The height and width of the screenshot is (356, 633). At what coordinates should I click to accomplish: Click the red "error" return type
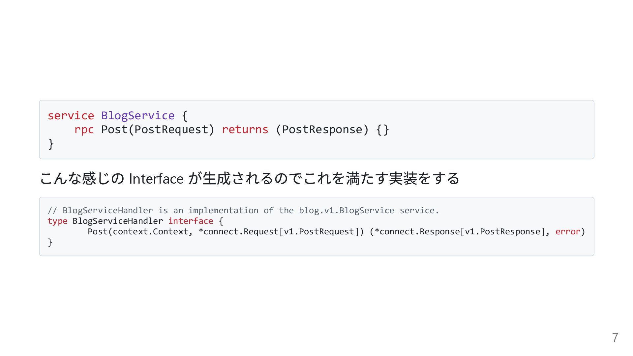(567, 231)
